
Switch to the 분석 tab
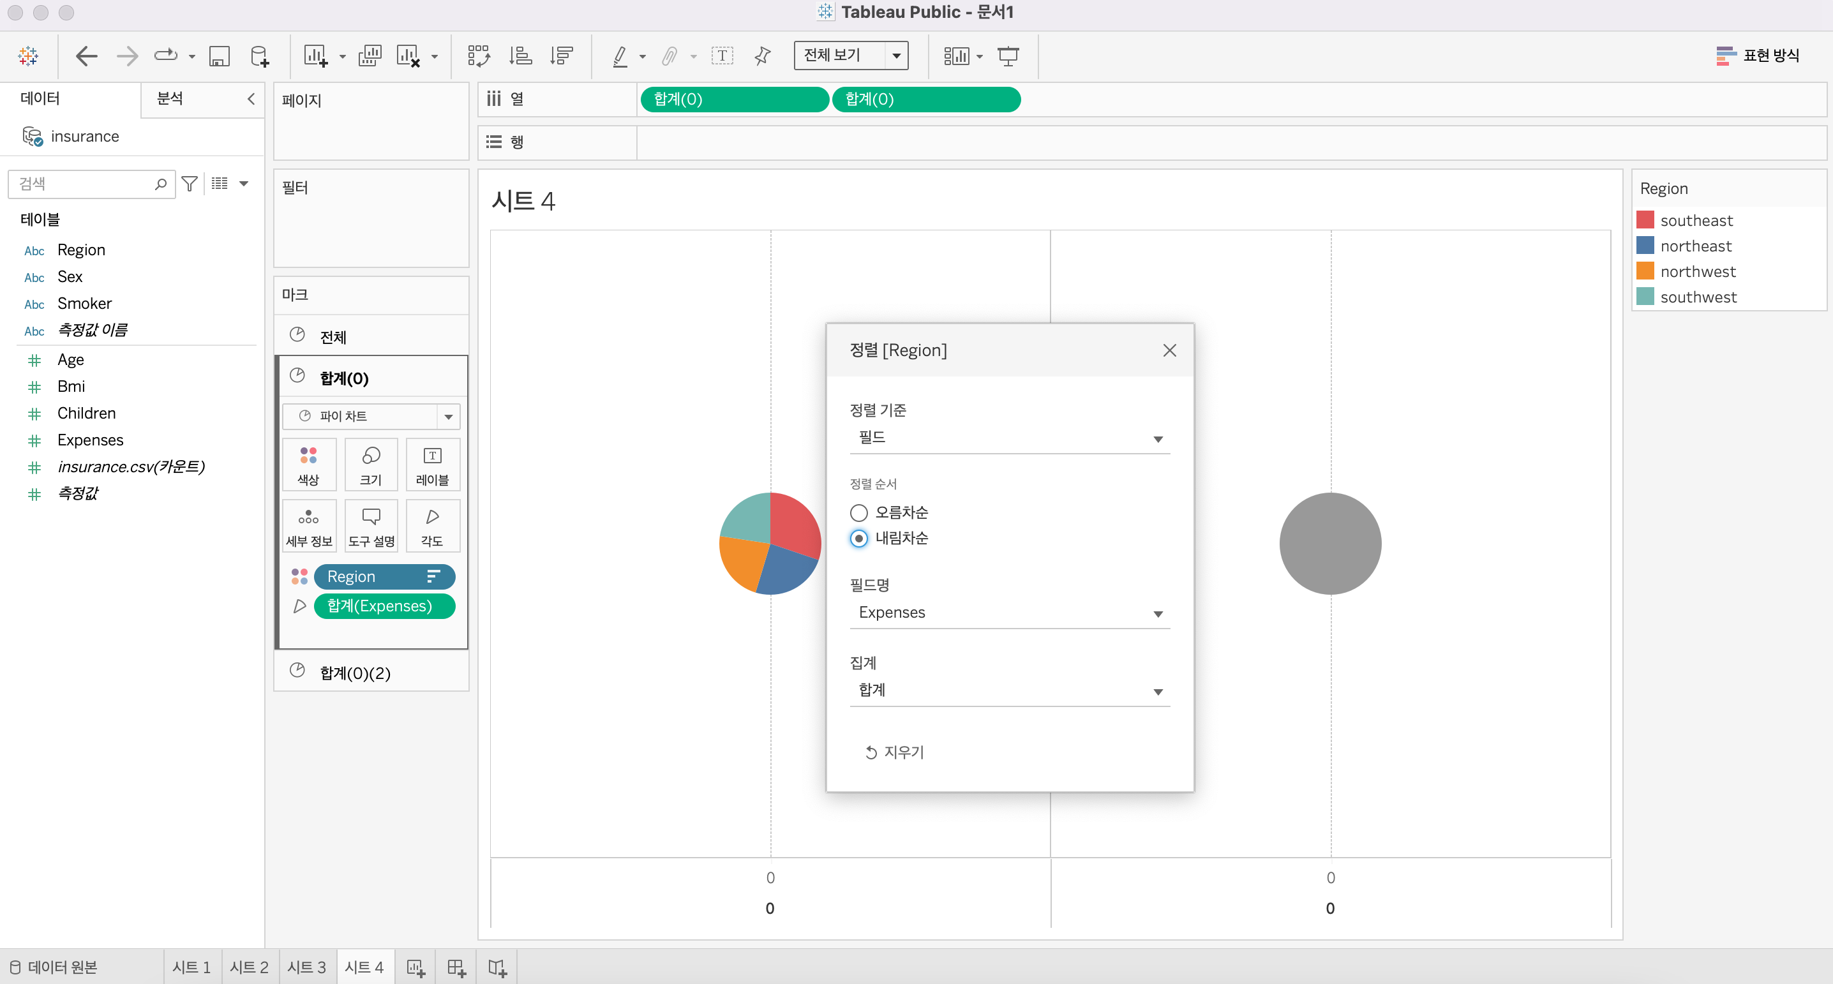click(x=170, y=98)
